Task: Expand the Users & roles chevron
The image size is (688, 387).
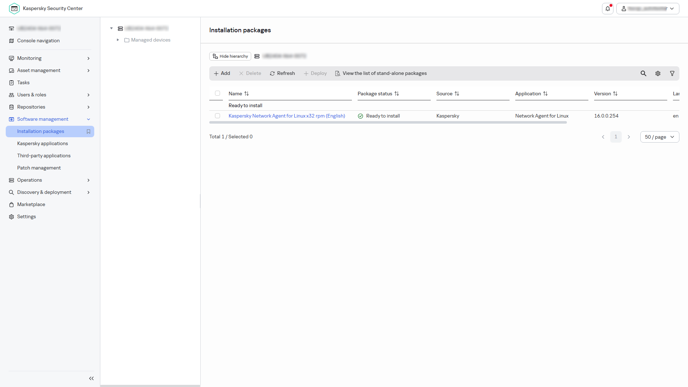Action: pyautogui.click(x=89, y=95)
